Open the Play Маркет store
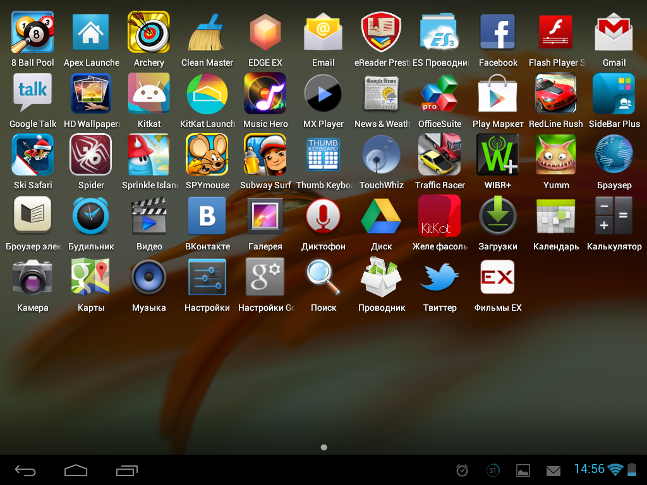 [498, 93]
